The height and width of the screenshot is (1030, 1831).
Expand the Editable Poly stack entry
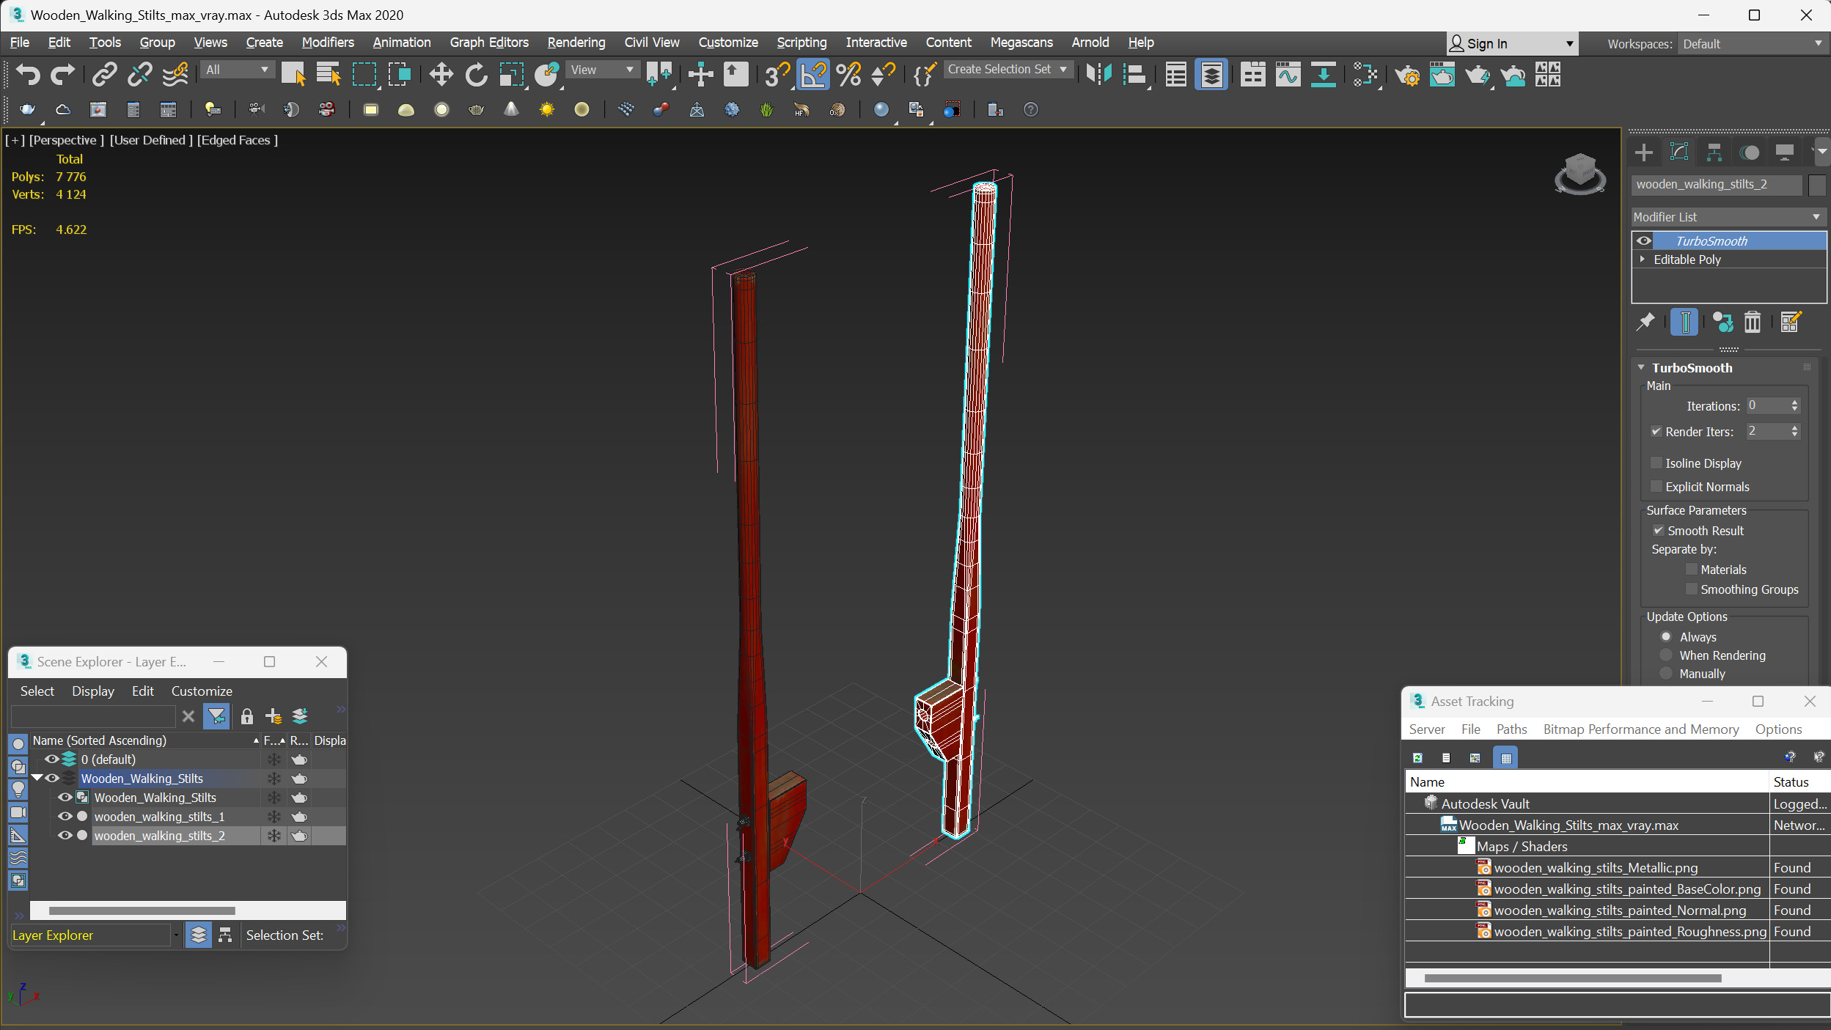pos(1643,260)
